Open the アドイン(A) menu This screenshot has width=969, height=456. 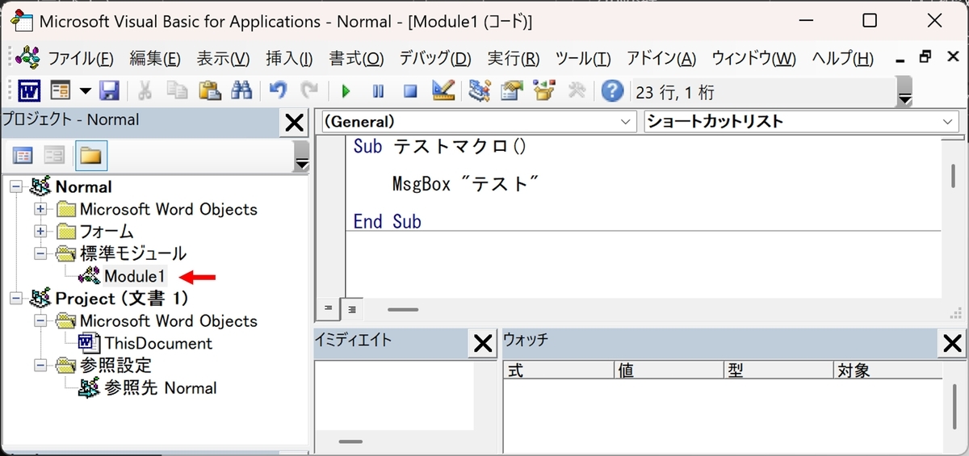661,58
